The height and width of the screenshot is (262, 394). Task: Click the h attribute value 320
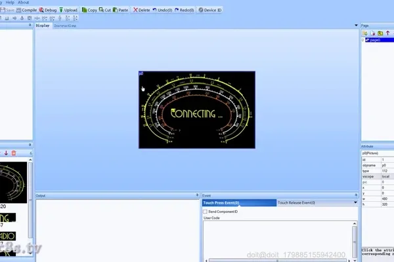[x=387, y=204]
